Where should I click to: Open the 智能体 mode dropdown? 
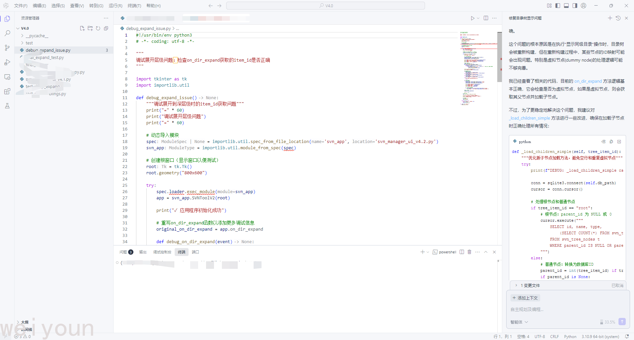coord(519,322)
